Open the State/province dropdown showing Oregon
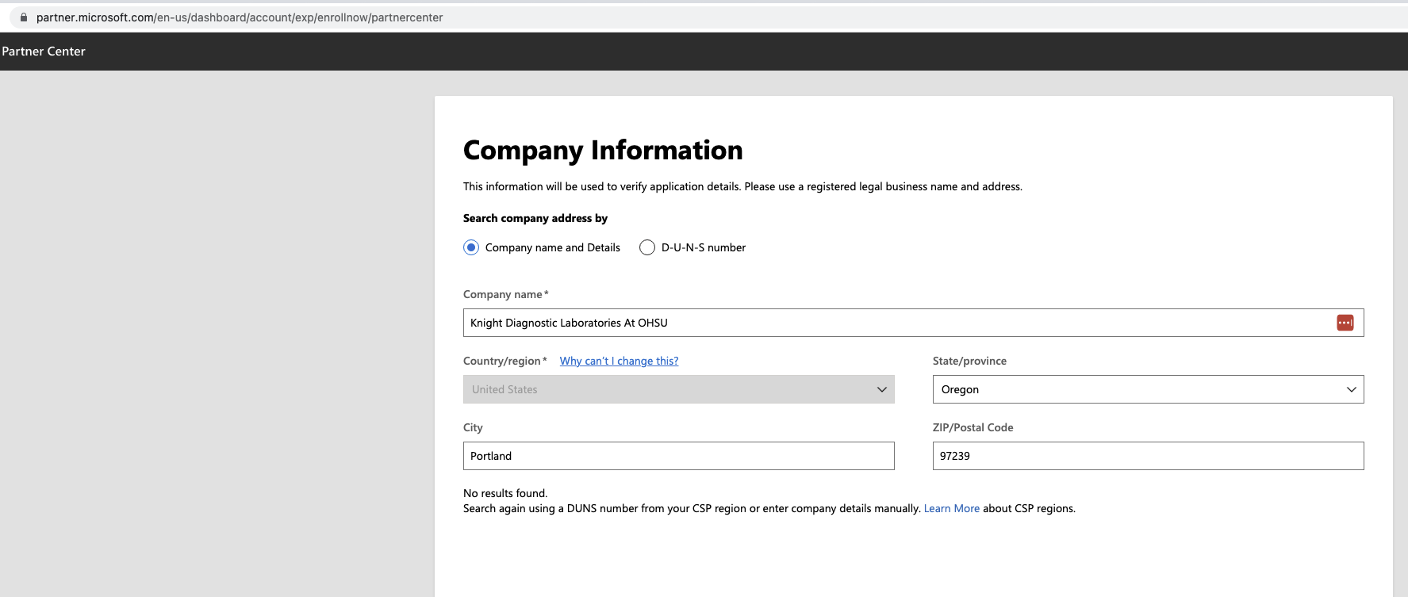Image resolution: width=1408 pixels, height=597 pixels. [x=1148, y=389]
